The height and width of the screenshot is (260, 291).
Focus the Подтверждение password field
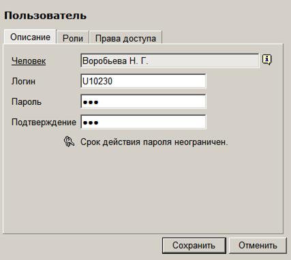143,122
